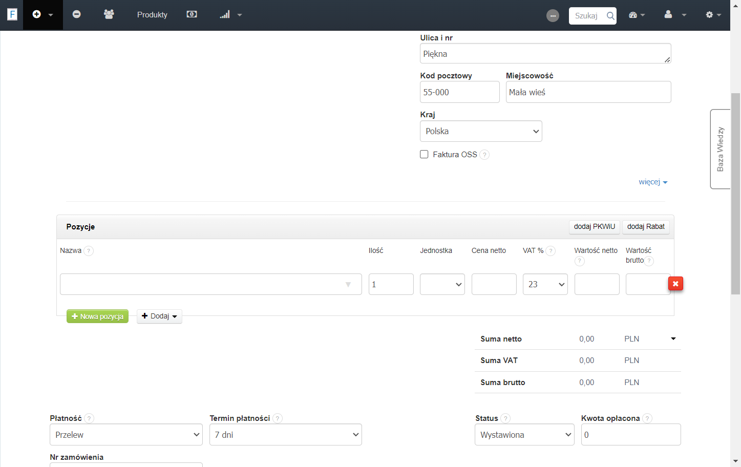741x467 pixels.
Task: Click the Nowa pozycja button
Action: pyautogui.click(x=97, y=316)
